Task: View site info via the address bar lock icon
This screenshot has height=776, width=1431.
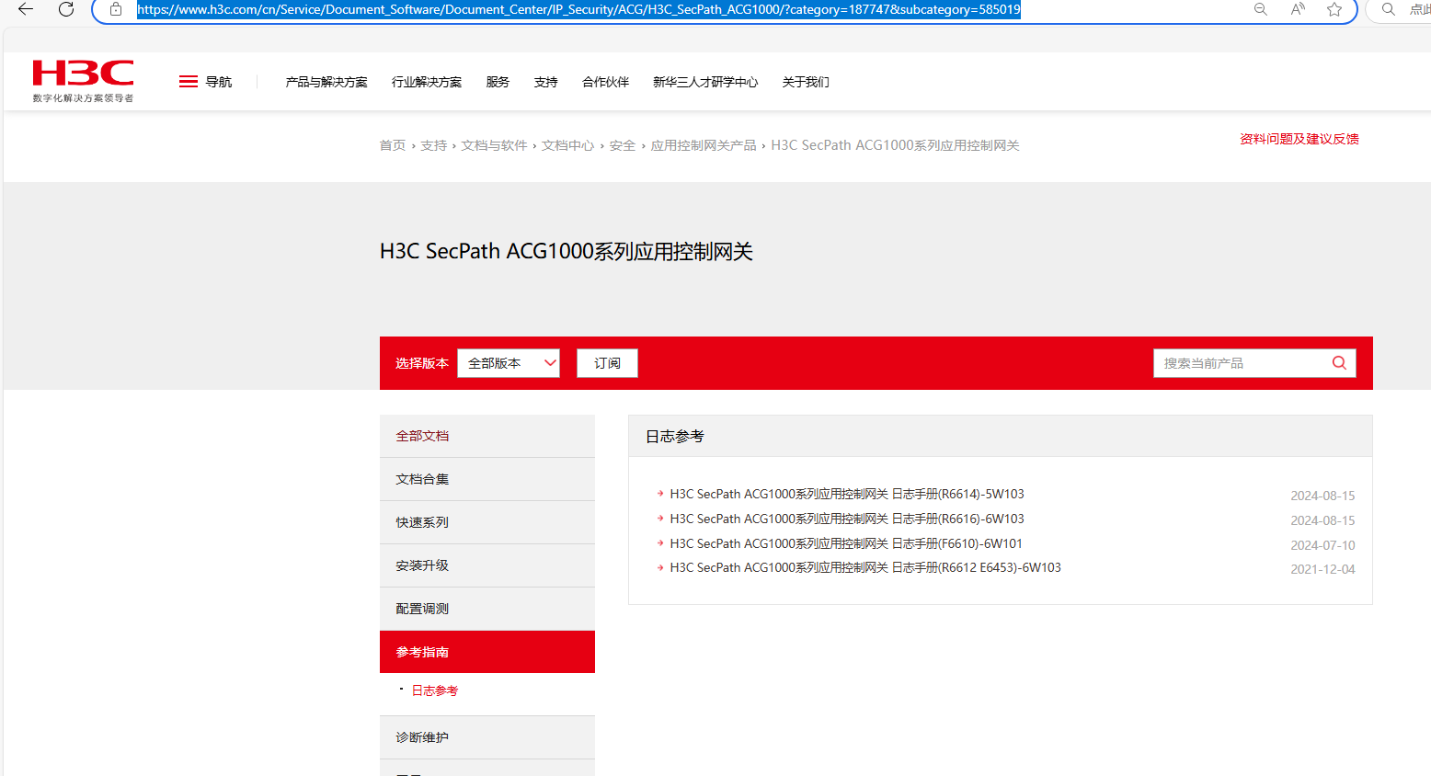Action: click(x=116, y=9)
